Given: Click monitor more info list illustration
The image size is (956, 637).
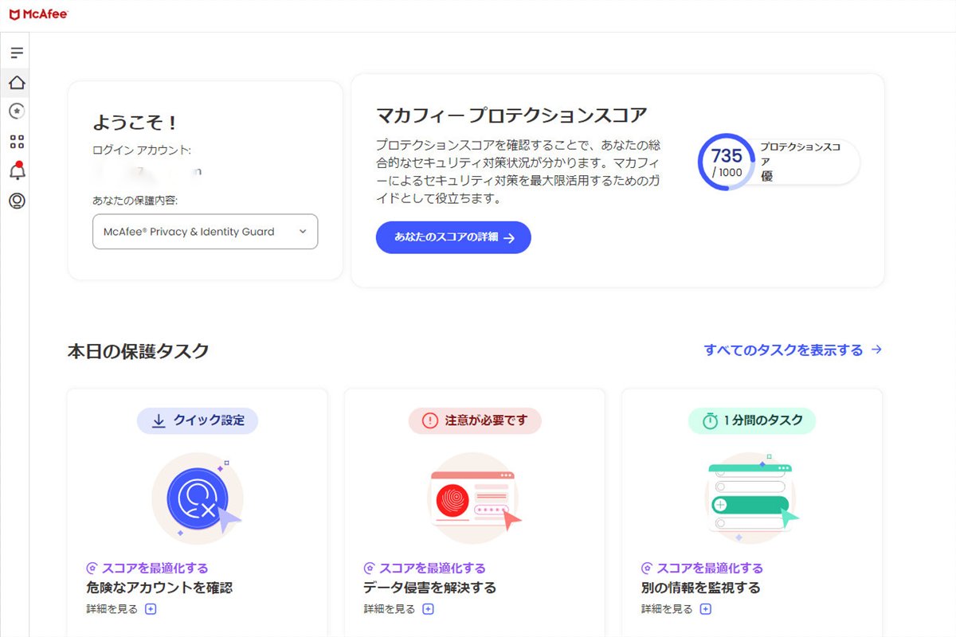Looking at the screenshot, I should [x=751, y=498].
